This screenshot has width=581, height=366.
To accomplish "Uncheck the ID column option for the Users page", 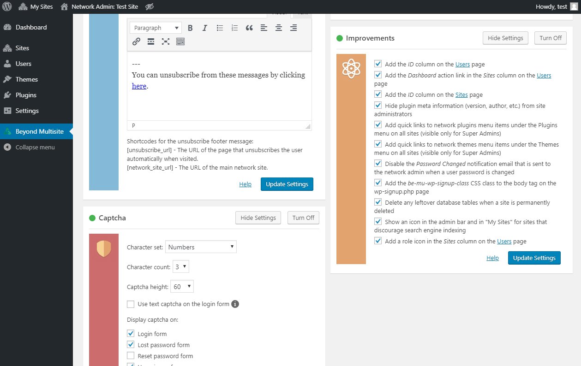I will click(x=378, y=64).
